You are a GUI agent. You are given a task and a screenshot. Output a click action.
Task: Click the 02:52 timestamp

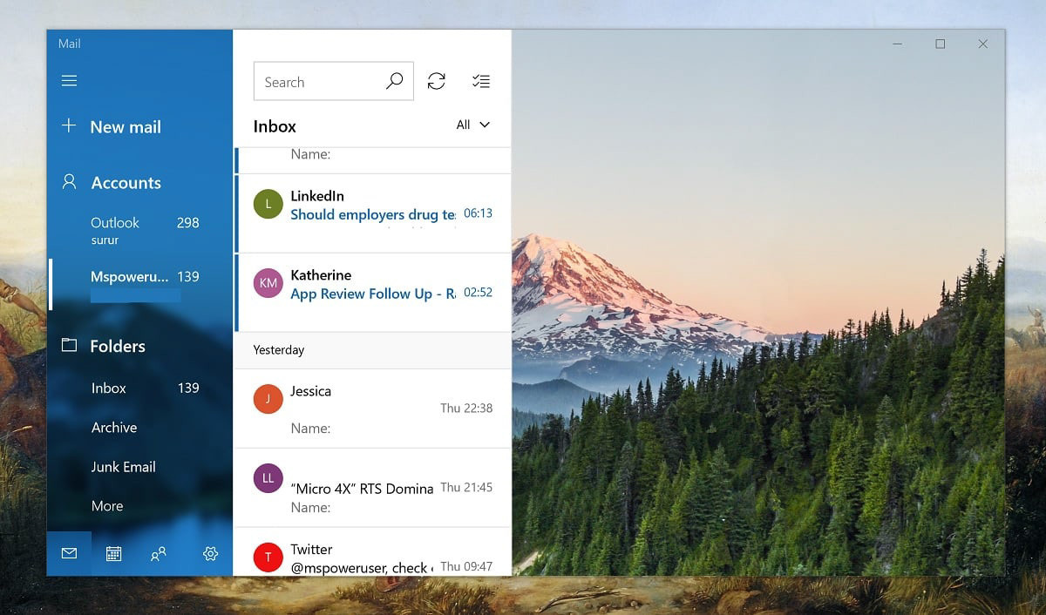[x=478, y=293]
